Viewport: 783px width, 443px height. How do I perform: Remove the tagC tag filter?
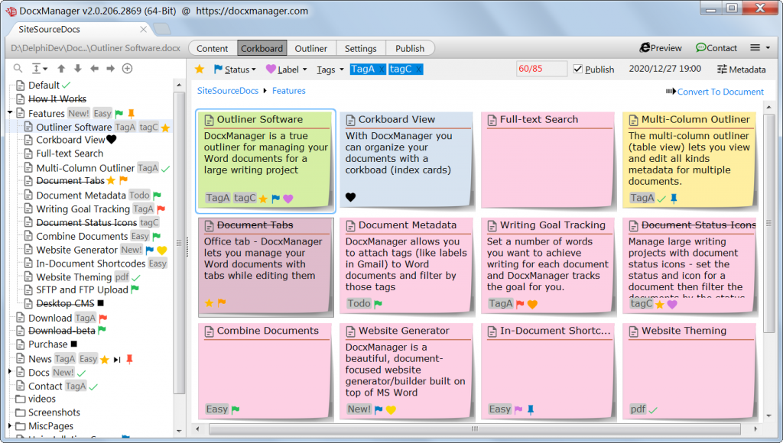[418, 70]
